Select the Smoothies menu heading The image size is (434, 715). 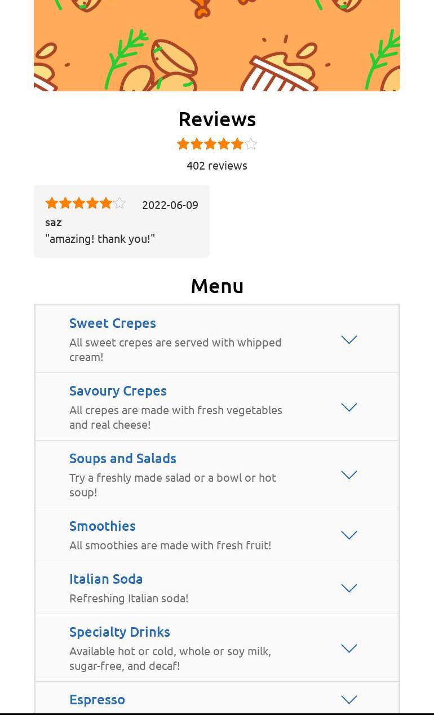point(103,526)
